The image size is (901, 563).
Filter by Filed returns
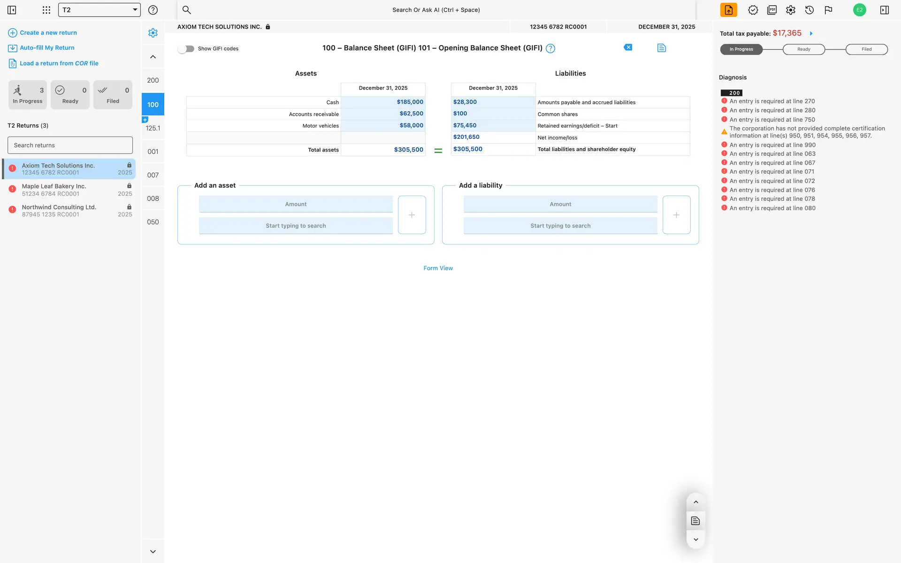113,95
